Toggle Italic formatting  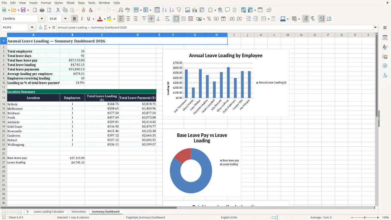81,19
